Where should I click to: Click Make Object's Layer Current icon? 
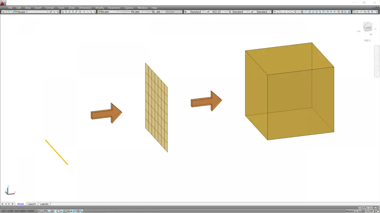tap(51, 12)
